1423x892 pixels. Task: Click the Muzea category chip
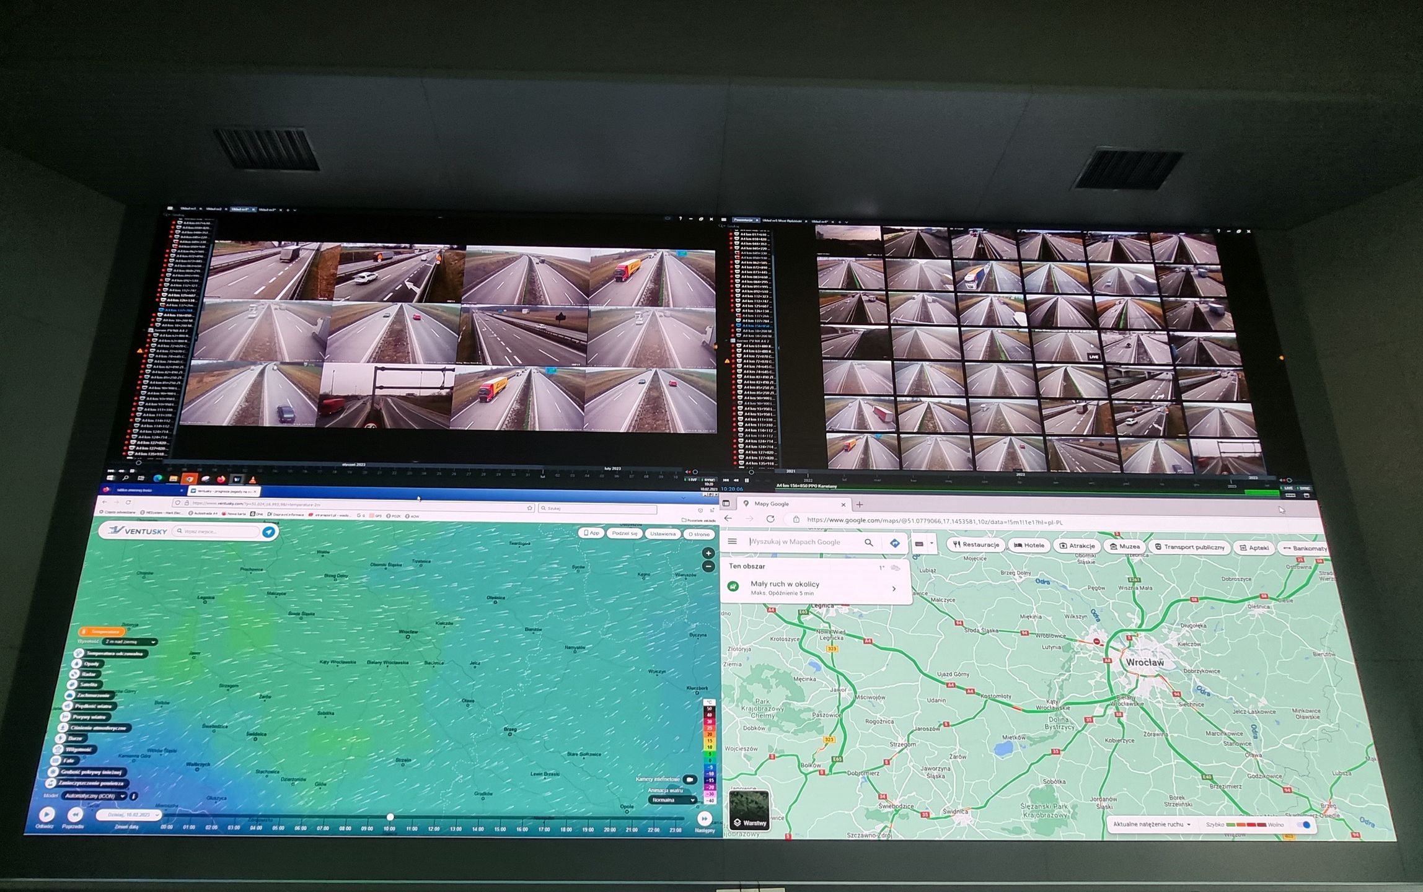(x=1124, y=546)
